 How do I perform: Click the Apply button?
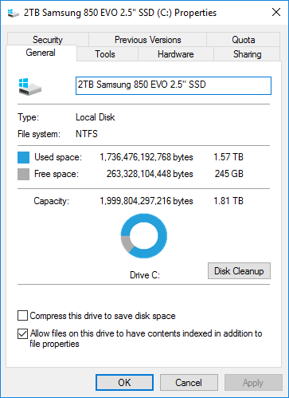tap(253, 383)
